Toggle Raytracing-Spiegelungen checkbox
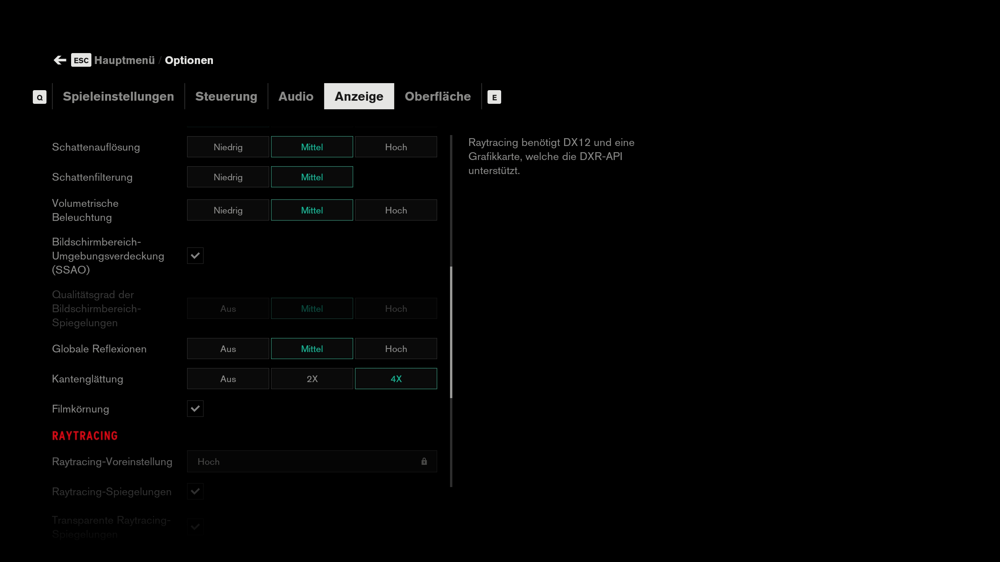The height and width of the screenshot is (562, 1000). 195,491
